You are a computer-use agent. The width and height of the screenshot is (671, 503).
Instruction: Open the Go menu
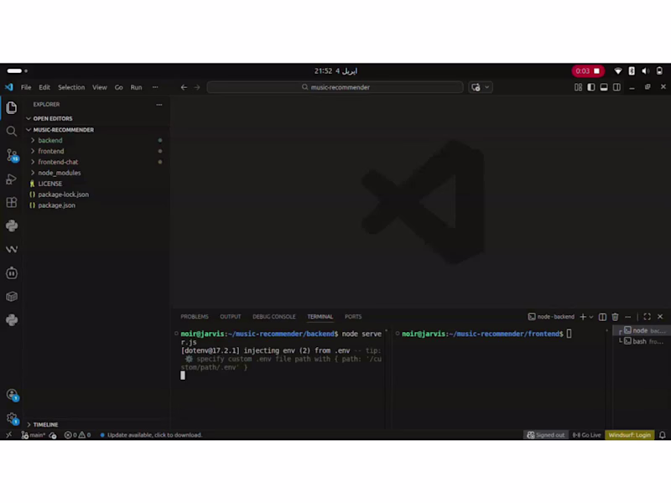coord(118,87)
